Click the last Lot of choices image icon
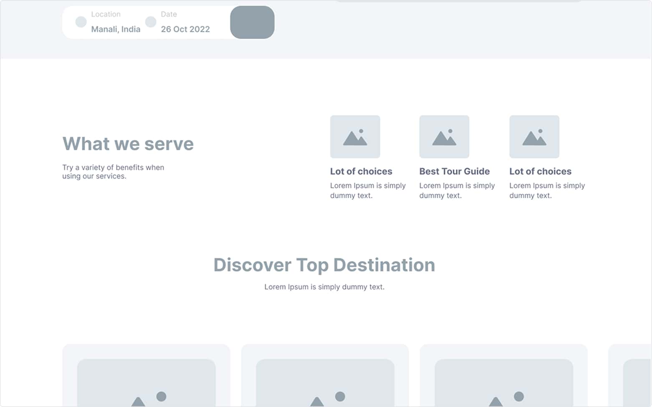 [x=534, y=137]
